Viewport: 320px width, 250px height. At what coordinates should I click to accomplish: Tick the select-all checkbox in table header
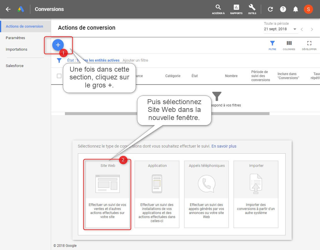[59, 76]
